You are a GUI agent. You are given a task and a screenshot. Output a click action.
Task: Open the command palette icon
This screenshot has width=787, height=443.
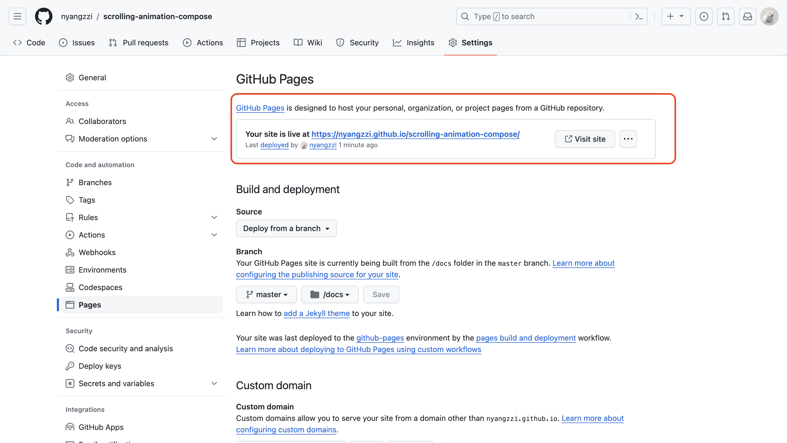click(x=639, y=16)
